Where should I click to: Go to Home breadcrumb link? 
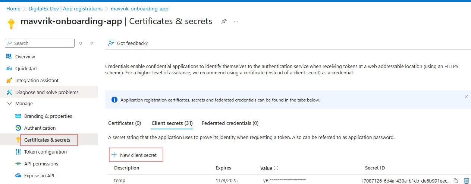(x=13, y=9)
